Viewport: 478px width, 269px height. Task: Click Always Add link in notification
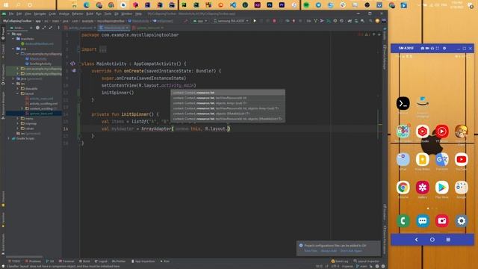click(329, 251)
